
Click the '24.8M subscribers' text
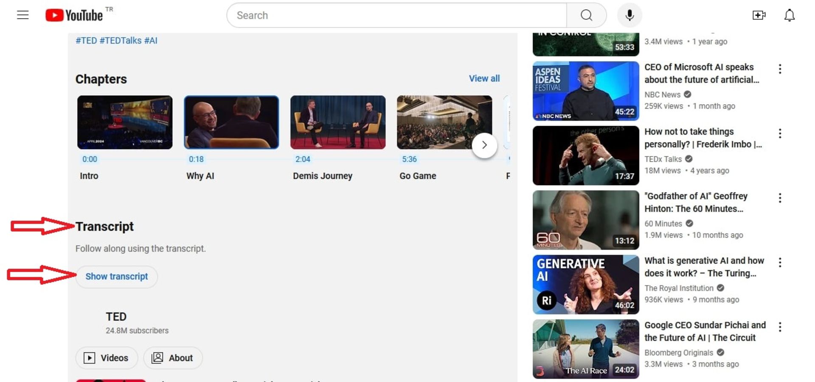[x=137, y=330]
